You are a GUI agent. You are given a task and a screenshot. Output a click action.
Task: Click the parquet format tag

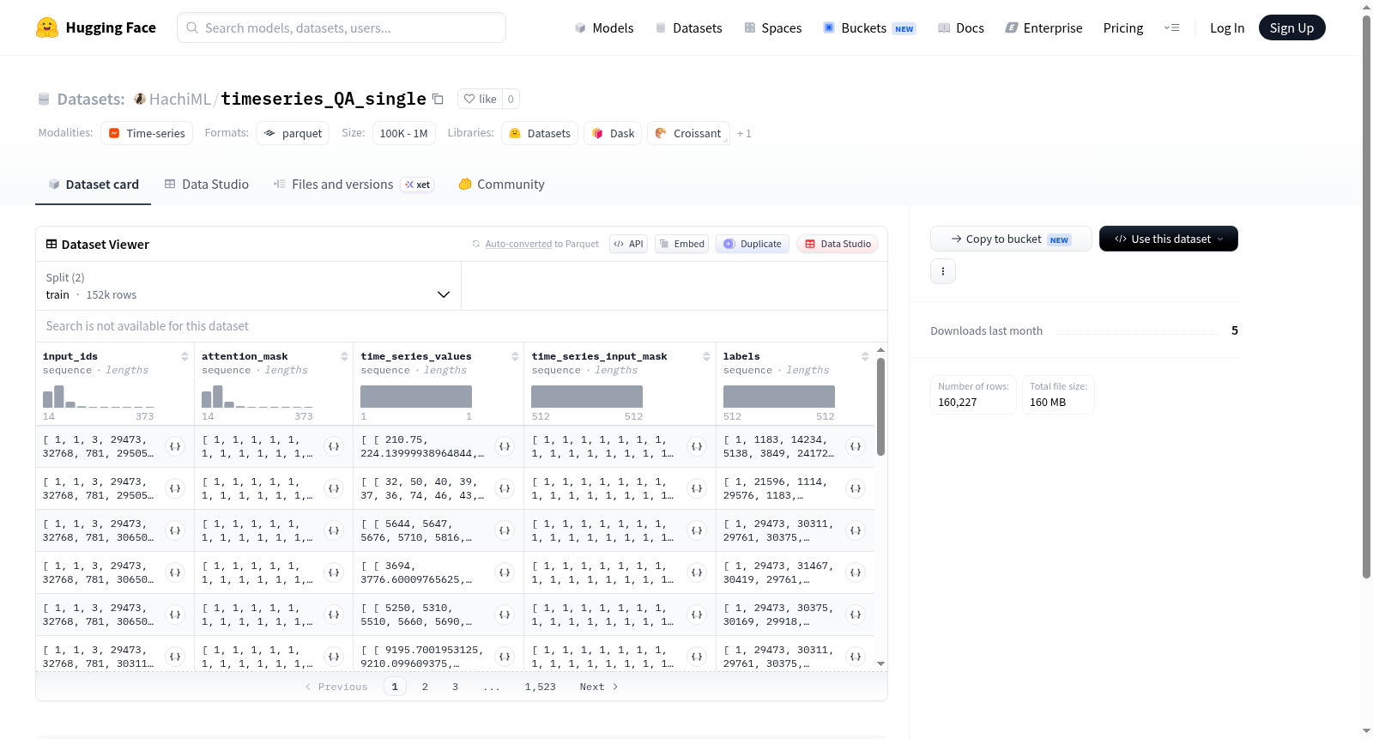click(x=293, y=133)
